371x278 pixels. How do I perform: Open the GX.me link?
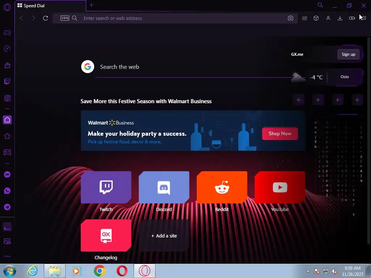tap(297, 54)
